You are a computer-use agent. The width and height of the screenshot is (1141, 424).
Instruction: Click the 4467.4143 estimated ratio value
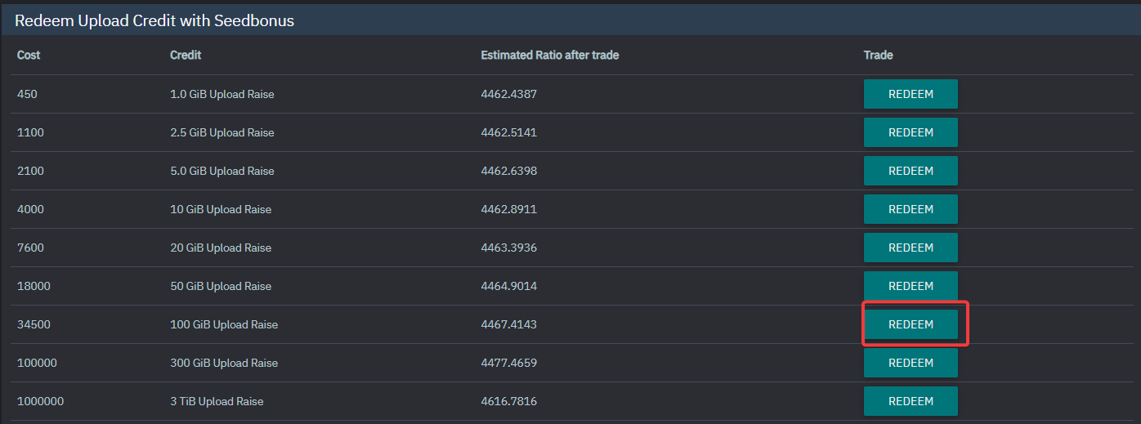coord(509,324)
